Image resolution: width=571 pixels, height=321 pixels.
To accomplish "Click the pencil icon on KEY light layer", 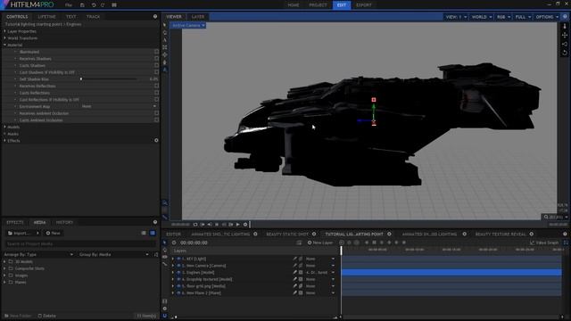I will [295, 259].
